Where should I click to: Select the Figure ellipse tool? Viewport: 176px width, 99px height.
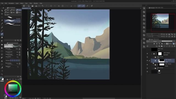pos(2,51)
